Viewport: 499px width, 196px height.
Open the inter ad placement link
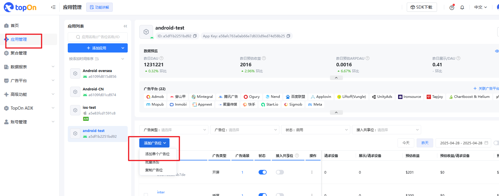[x=161, y=192]
